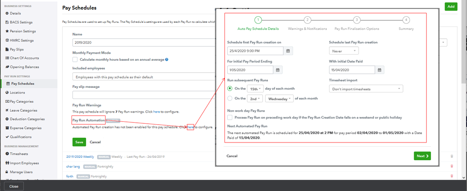Cancel the auto pay schedule dialog
467x191 pixels.
(232, 156)
